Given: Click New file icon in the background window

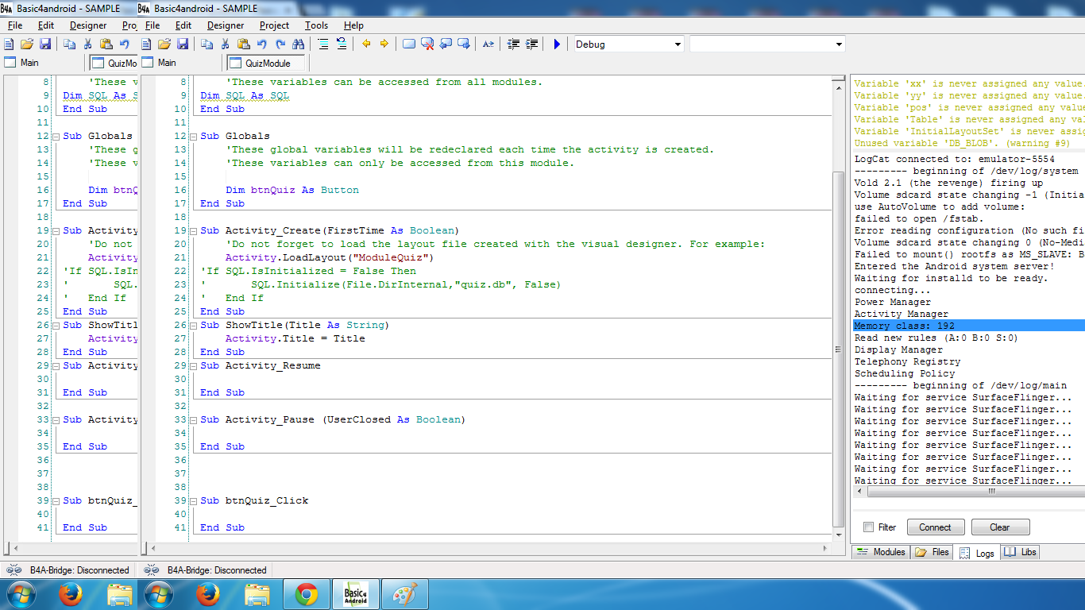Looking at the screenshot, I should pyautogui.click(x=9, y=44).
